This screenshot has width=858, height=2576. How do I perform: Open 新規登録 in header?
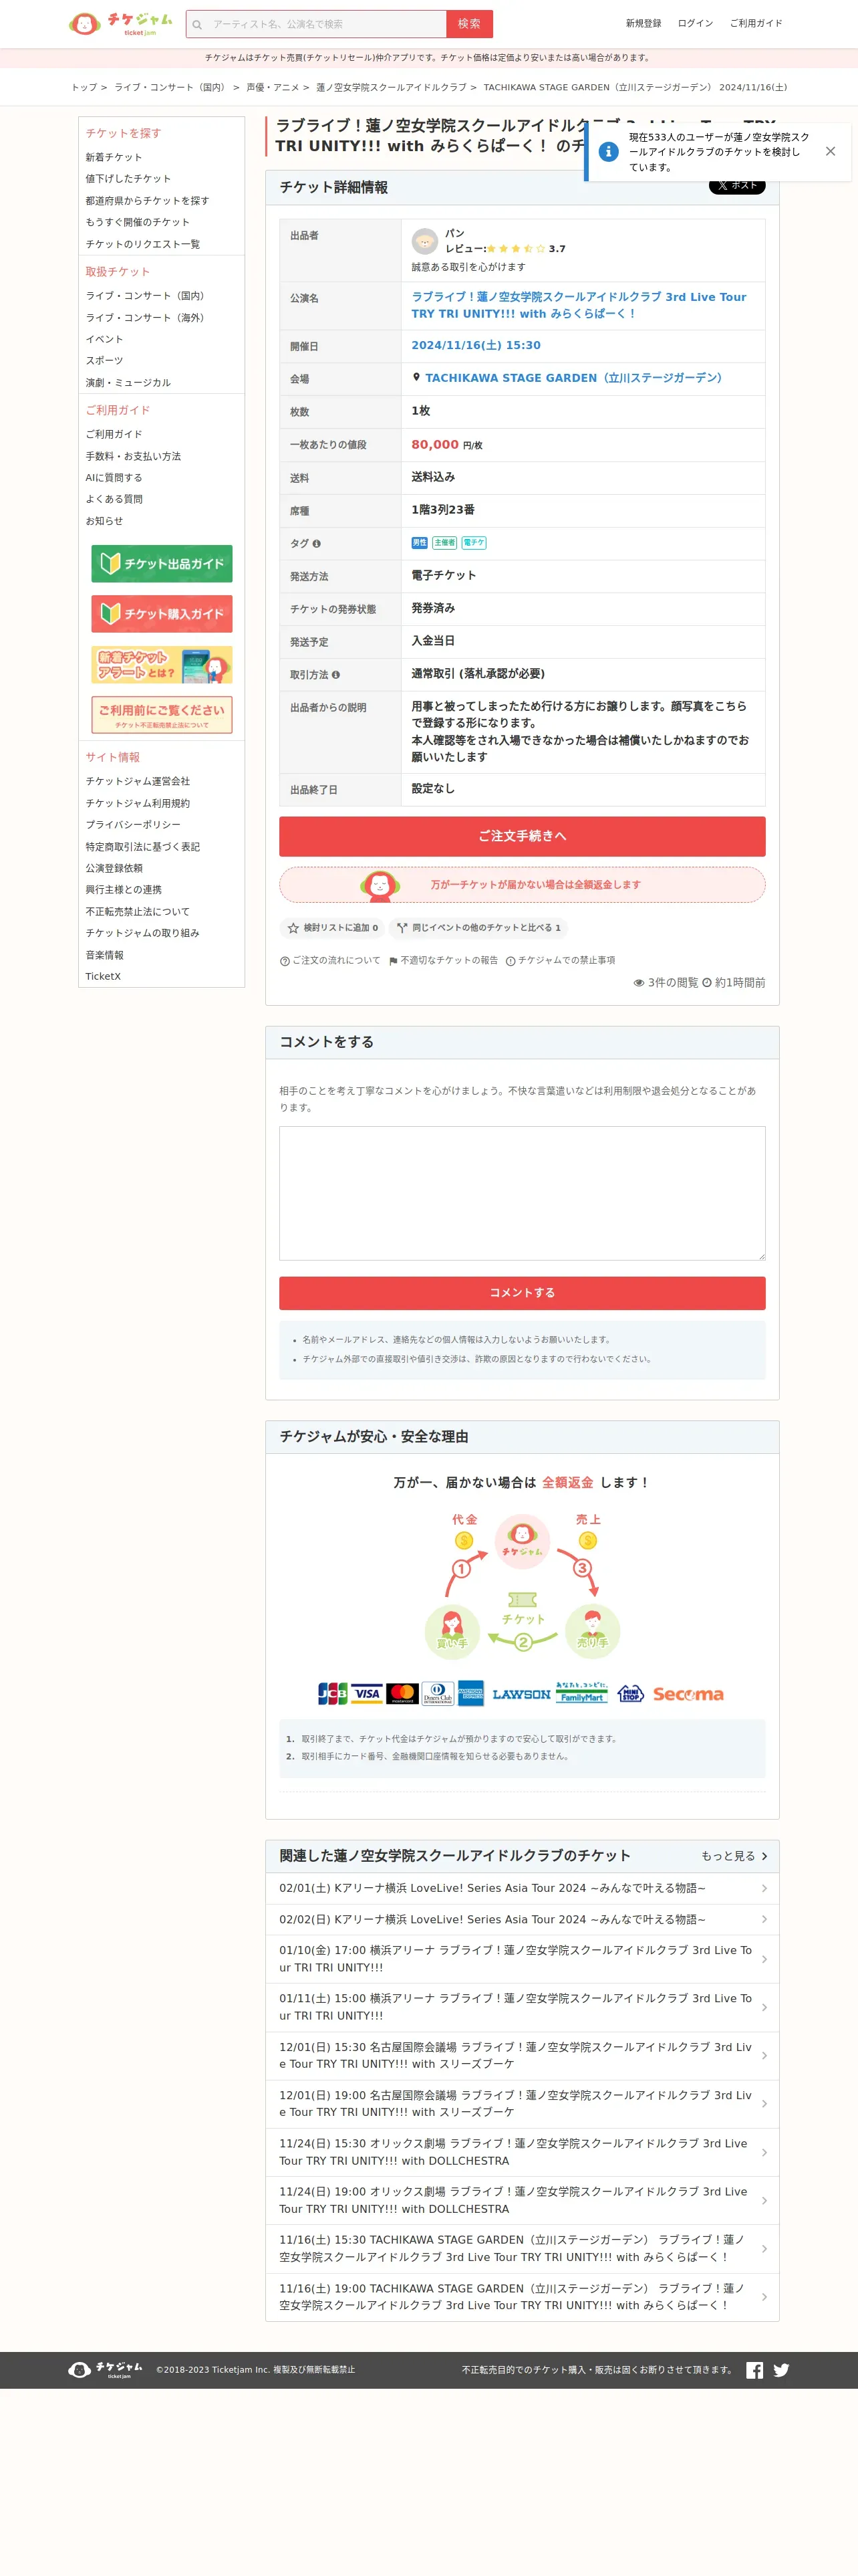(x=643, y=23)
